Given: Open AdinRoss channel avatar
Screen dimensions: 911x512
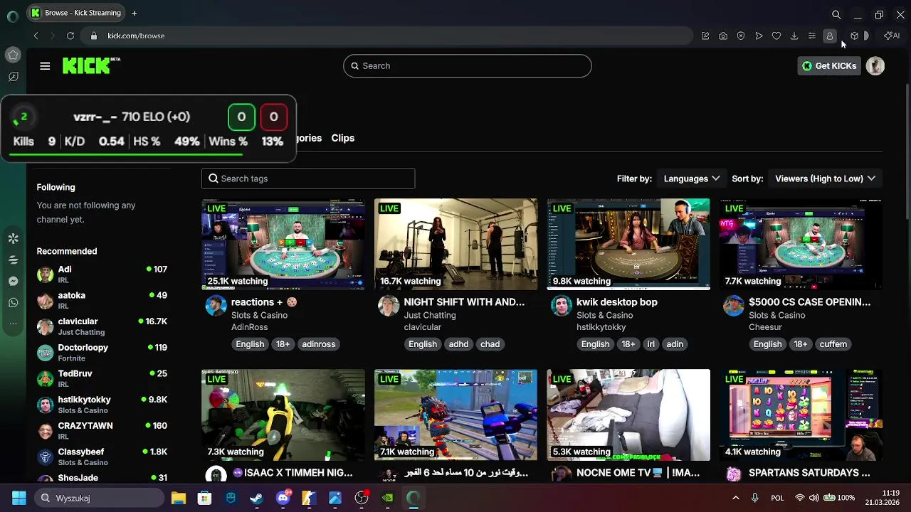Looking at the screenshot, I should 216,306.
